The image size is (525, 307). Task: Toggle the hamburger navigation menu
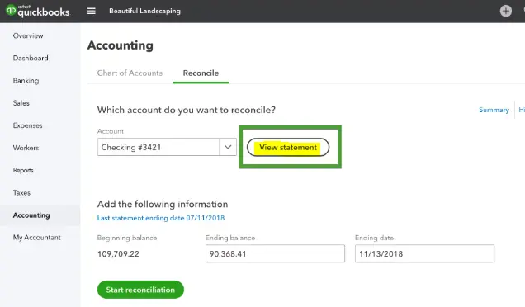(x=92, y=11)
